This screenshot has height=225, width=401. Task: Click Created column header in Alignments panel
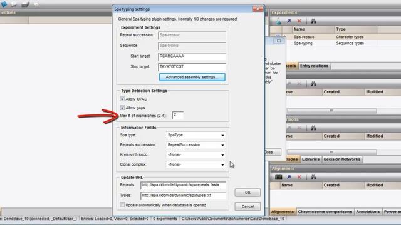tap(343, 185)
